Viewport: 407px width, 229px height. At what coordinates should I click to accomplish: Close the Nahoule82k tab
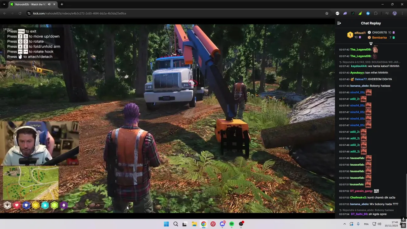tap(54, 4)
